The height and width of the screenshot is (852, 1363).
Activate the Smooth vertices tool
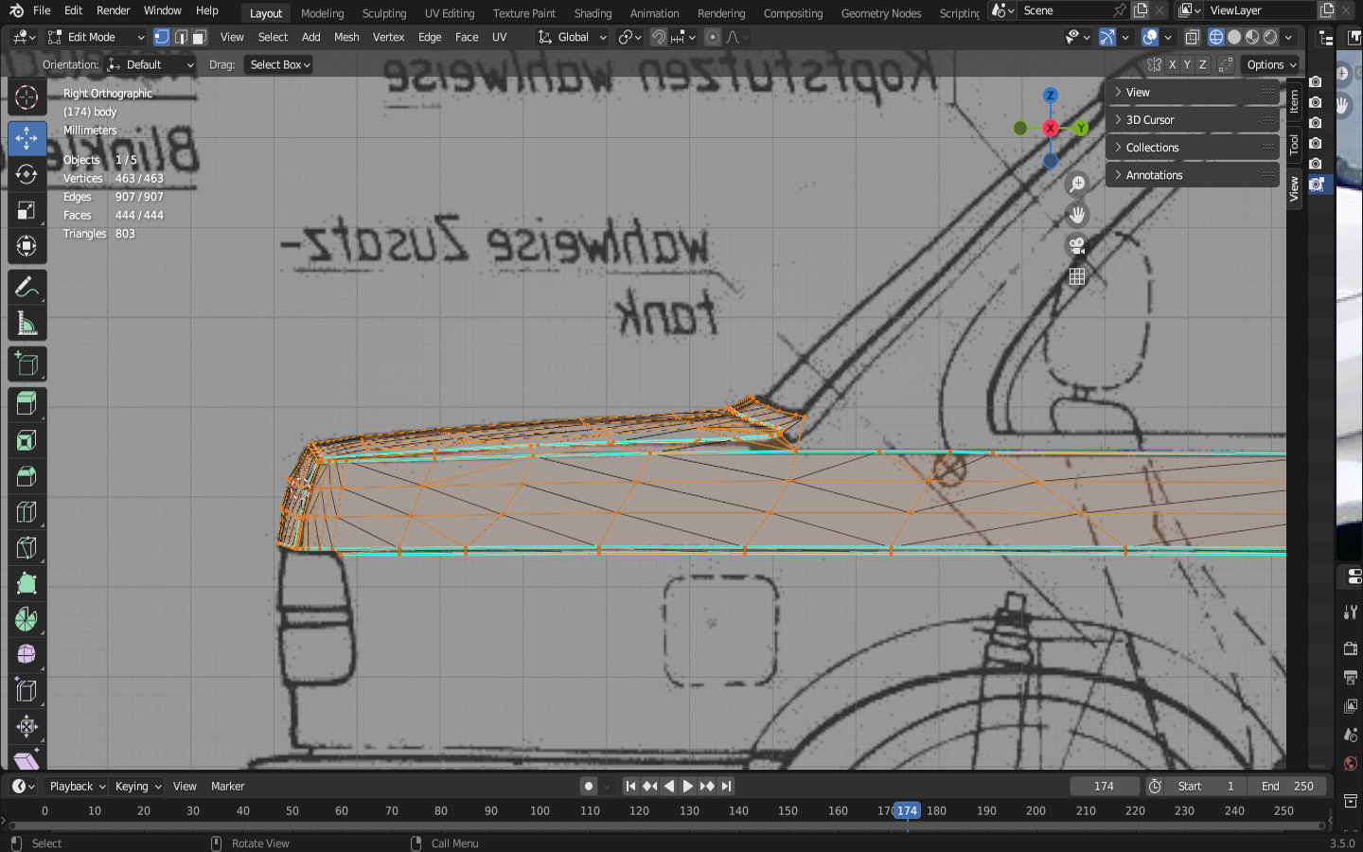(x=27, y=655)
